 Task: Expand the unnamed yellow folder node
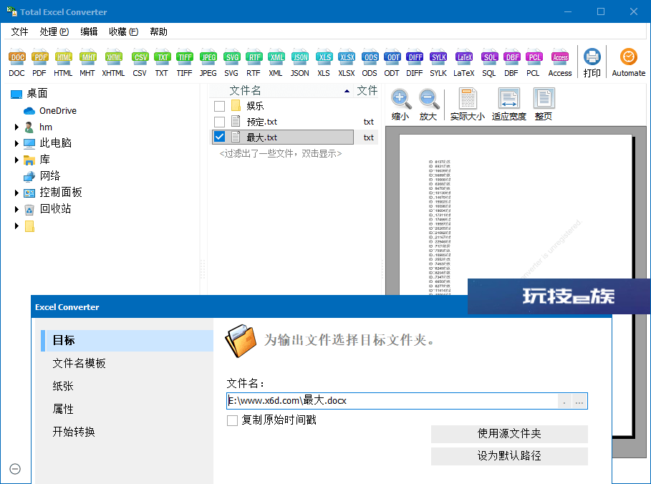click(16, 226)
